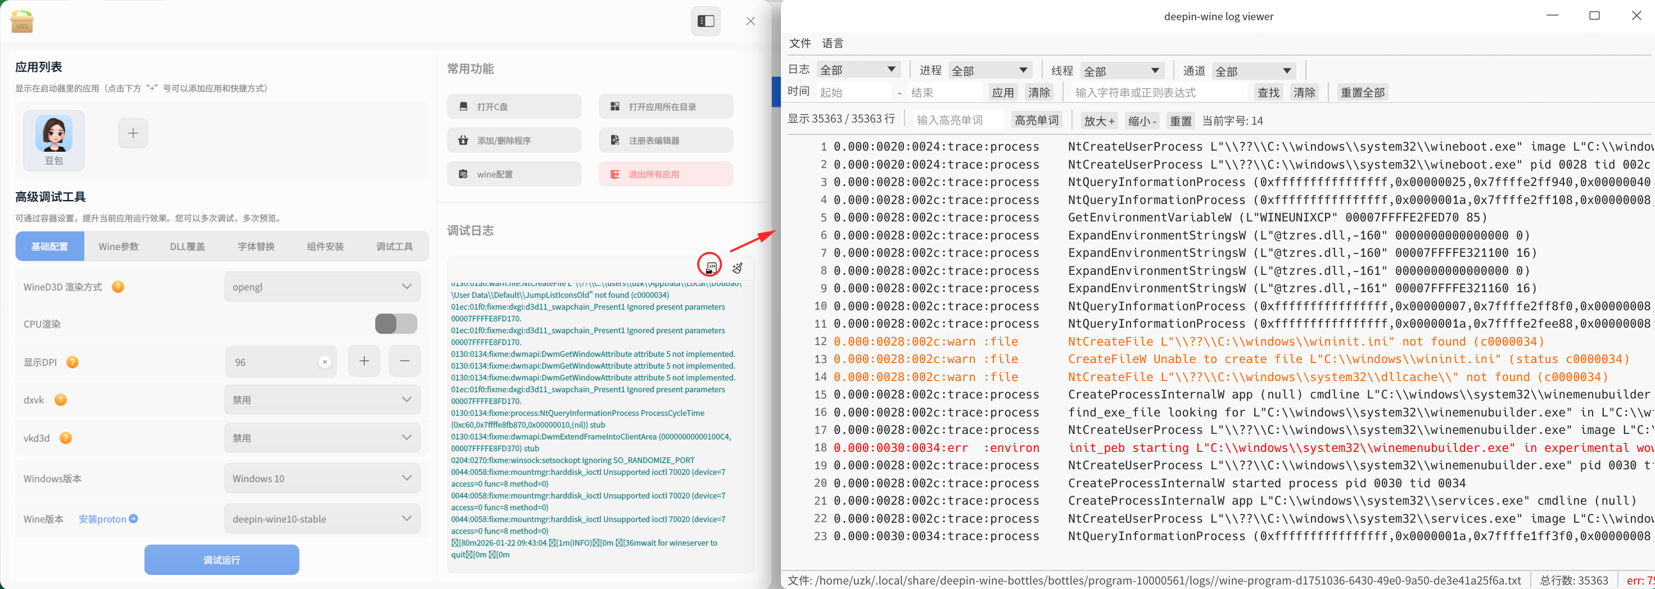Open the wine配置 button
Image resolution: width=1655 pixels, height=589 pixels.
[x=514, y=174]
